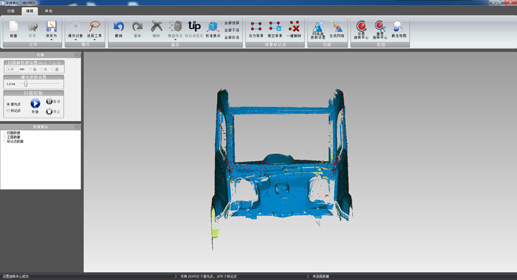This screenshot has height=280, width=517.
Task: Click the 最佳视图 magnifier icon
Action: (x=399, y=27)
